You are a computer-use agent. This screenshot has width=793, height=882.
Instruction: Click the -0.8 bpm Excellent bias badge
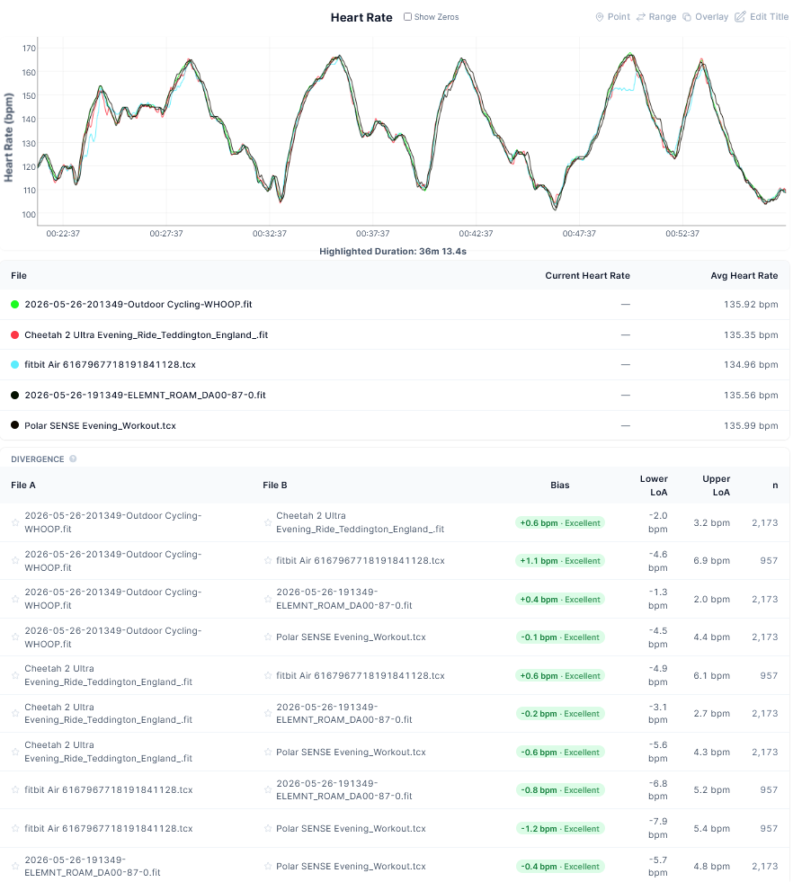coord(559,789)
